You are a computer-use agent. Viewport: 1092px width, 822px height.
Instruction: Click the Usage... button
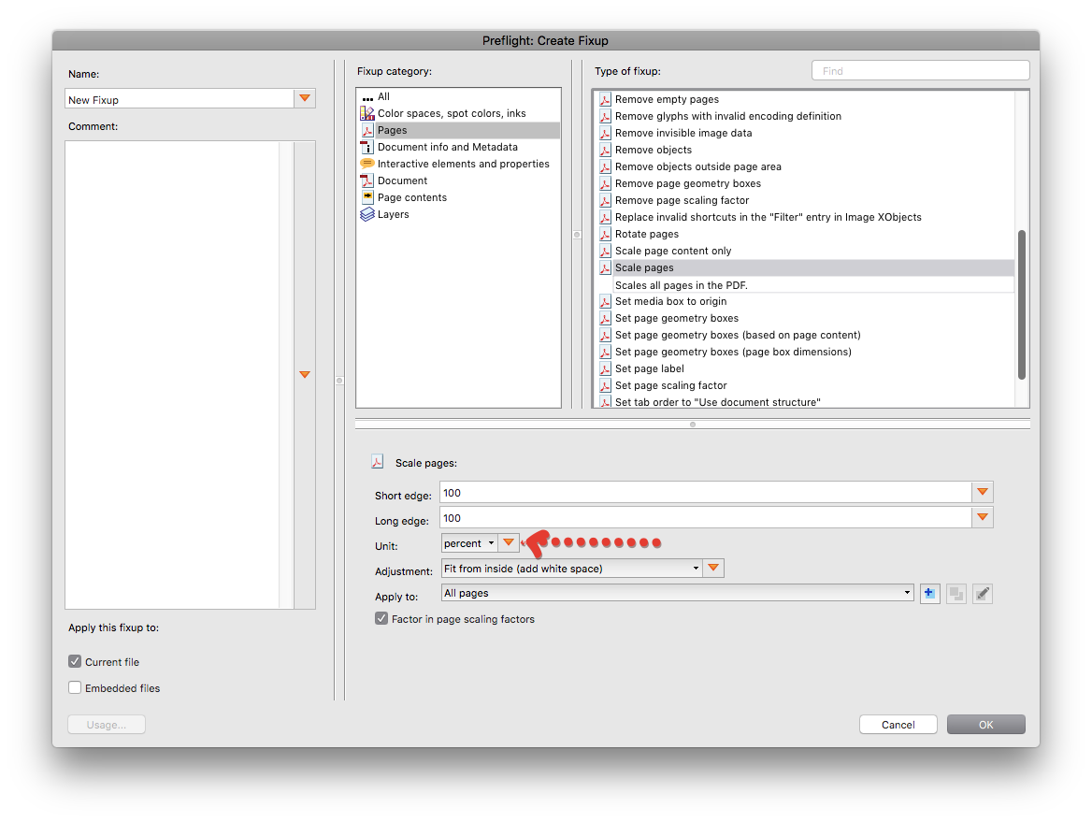coord(106,725)
